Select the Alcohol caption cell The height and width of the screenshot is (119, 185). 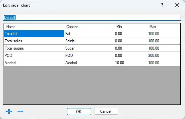pos(89,63)
